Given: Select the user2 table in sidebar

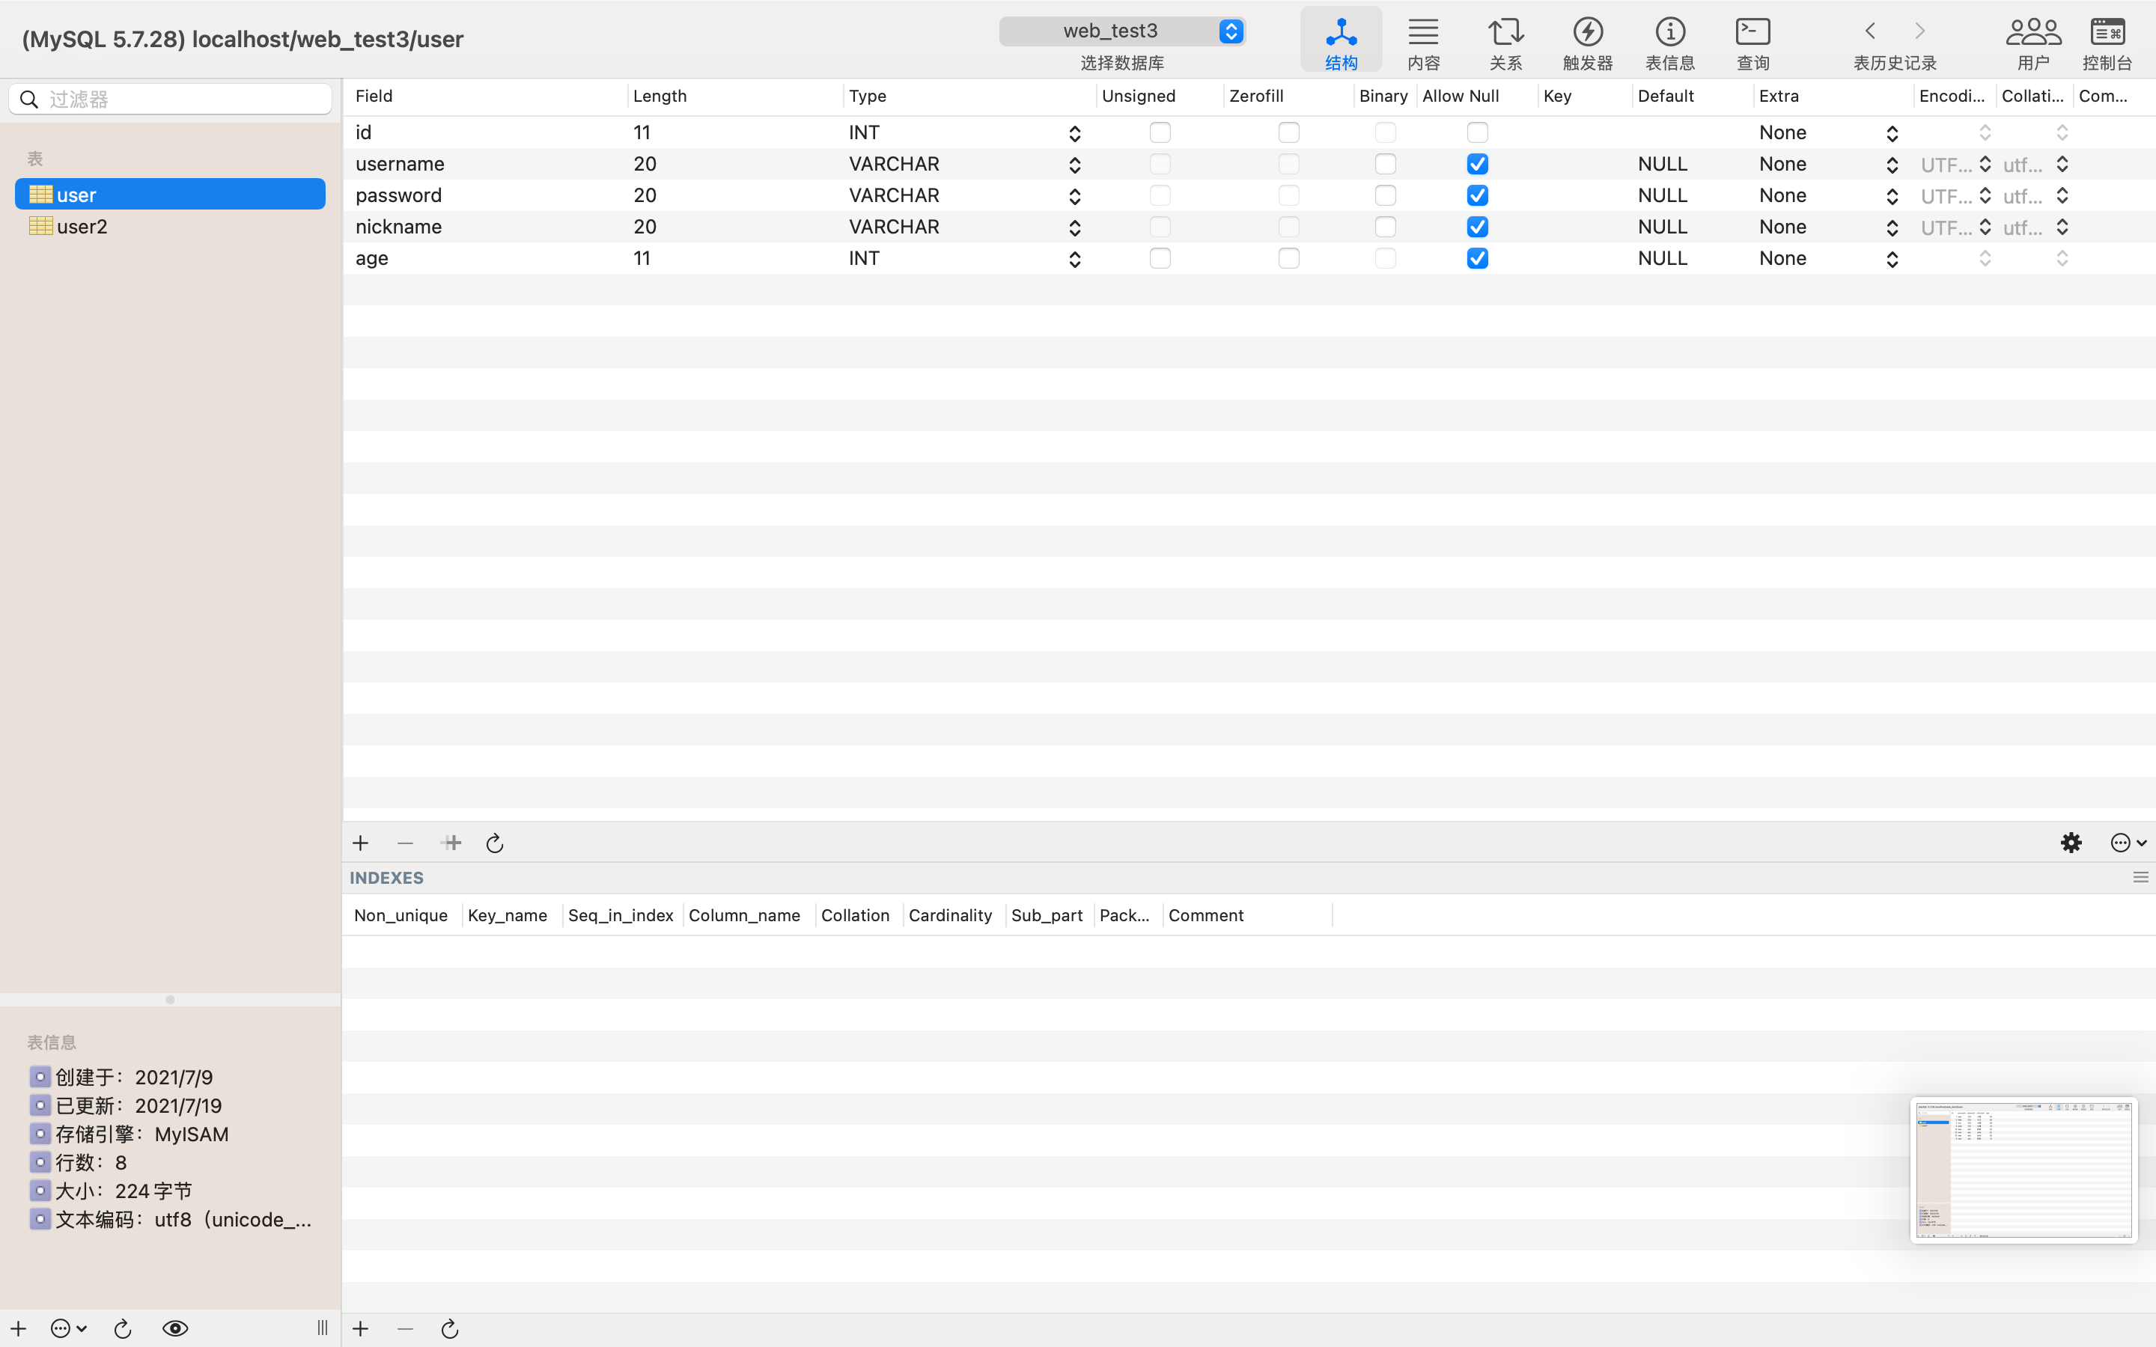Looking at the screenshot, I should [82, 226].
